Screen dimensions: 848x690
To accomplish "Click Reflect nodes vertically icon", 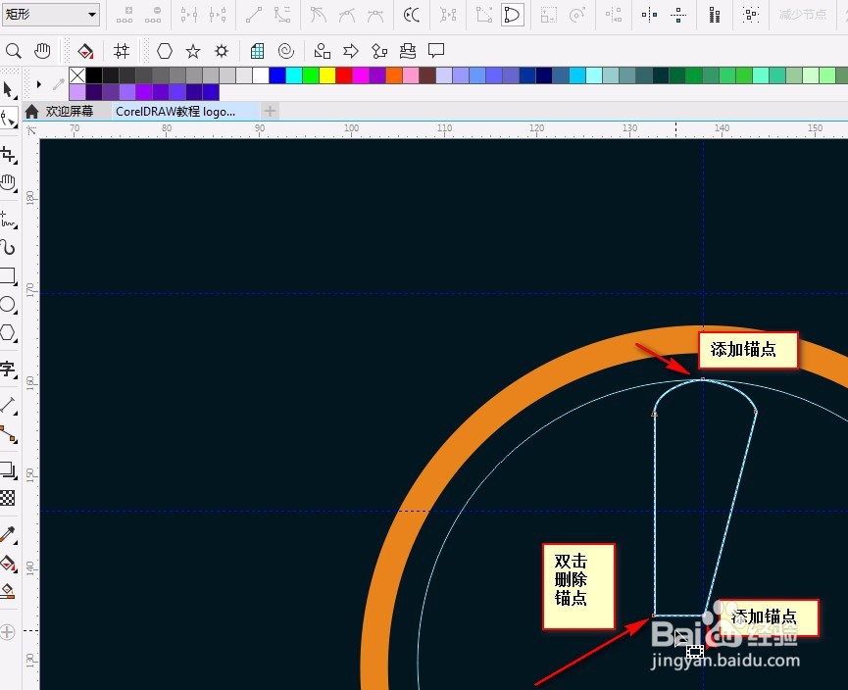I will pos(678,15).
